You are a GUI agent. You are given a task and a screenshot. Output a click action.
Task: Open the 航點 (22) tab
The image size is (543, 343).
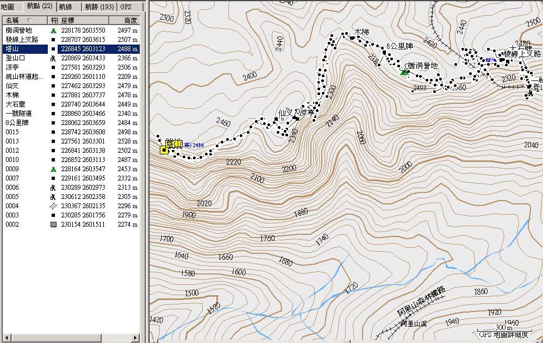pyautogui.click(x=39, y=6)
